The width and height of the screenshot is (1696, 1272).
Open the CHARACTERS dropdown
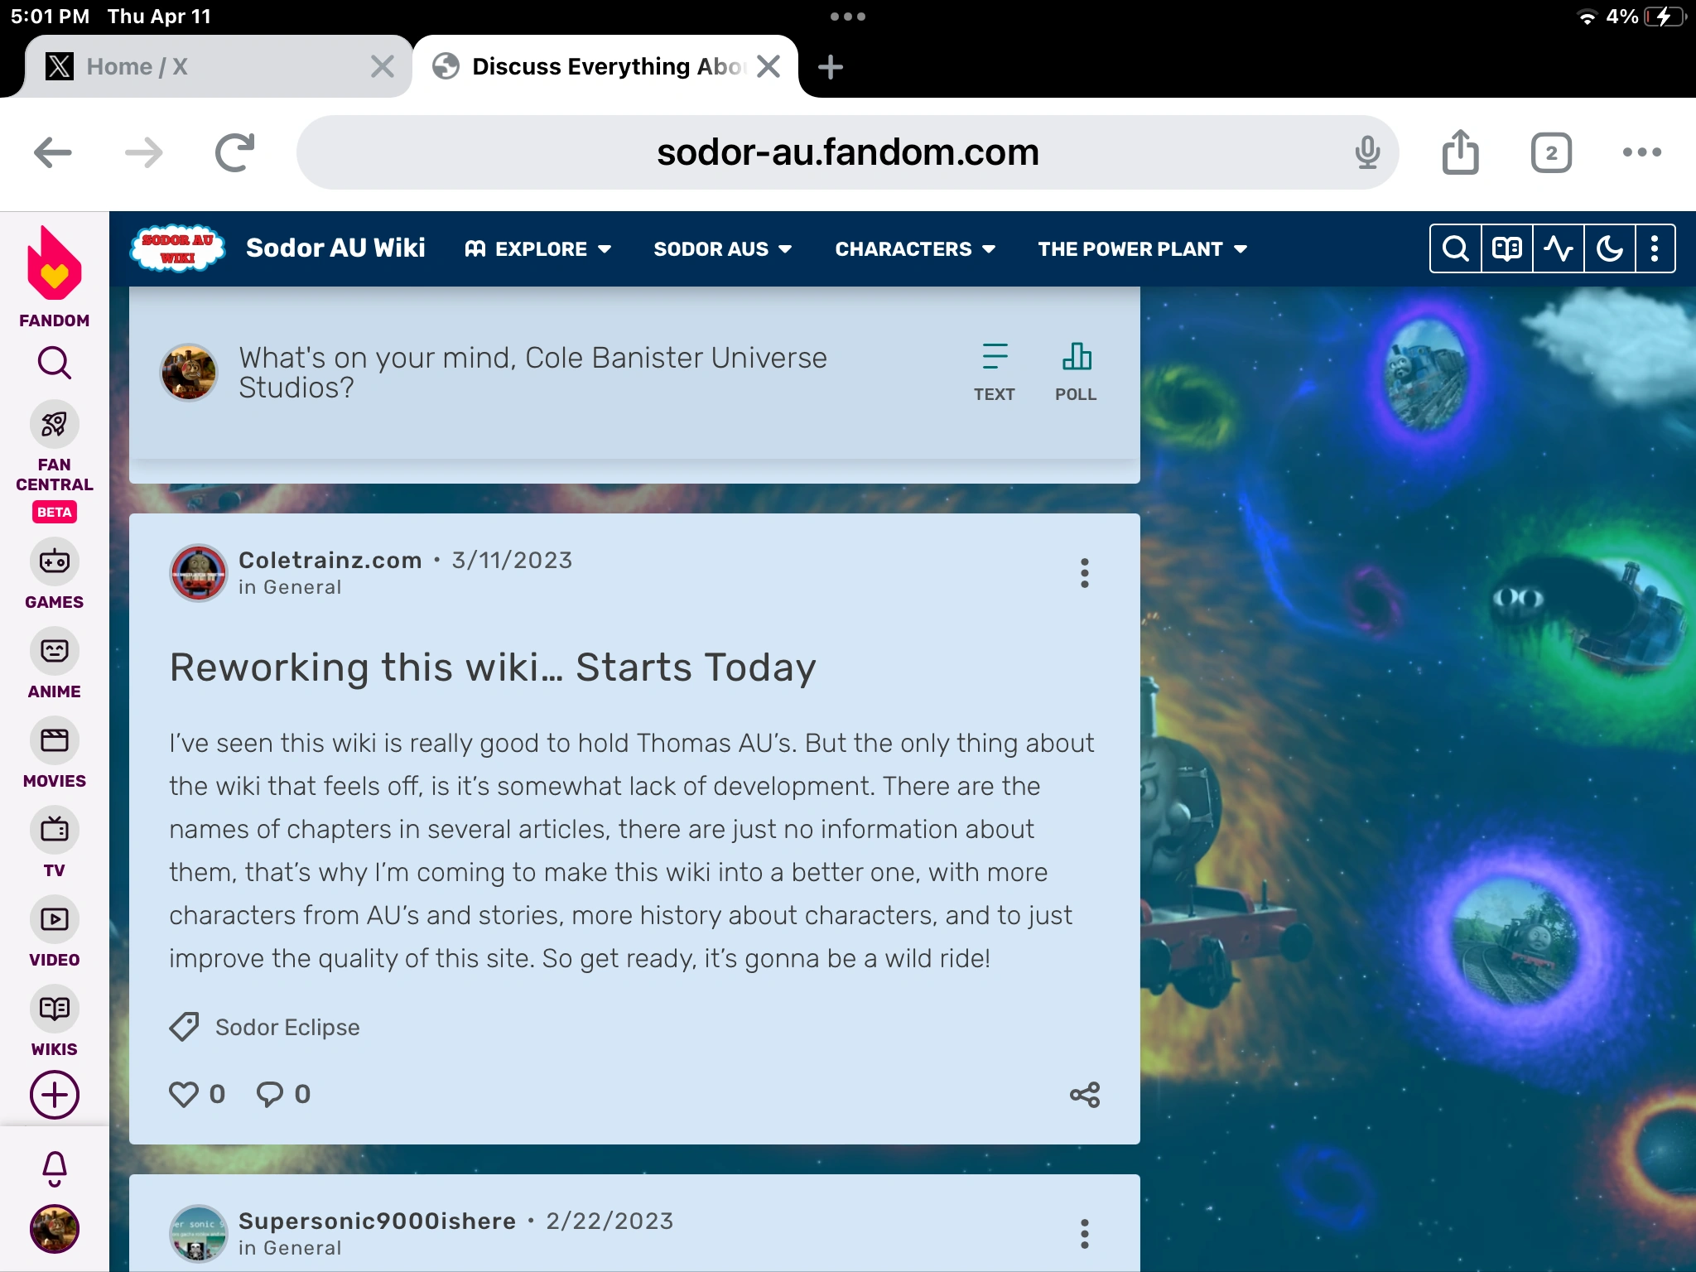(915, 248)
